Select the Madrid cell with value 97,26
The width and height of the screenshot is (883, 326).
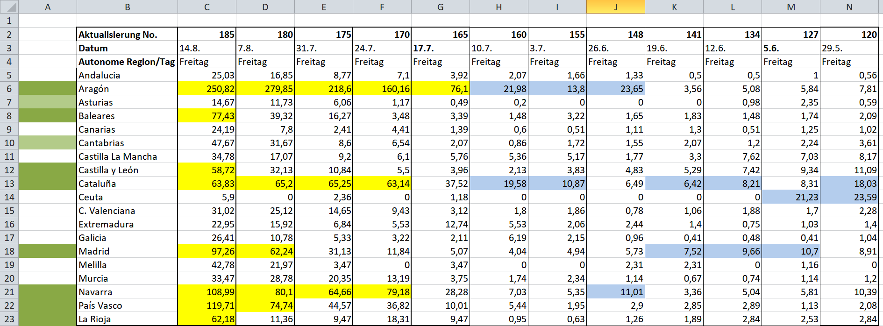(207, 251)
